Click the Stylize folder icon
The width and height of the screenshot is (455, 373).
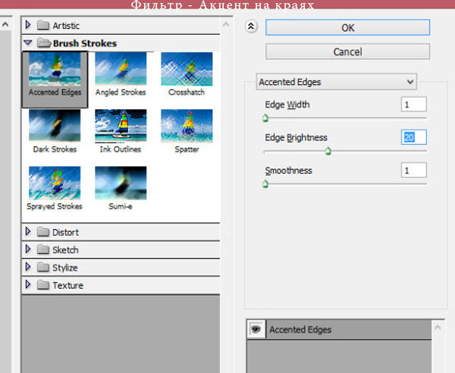coord(43,268)
